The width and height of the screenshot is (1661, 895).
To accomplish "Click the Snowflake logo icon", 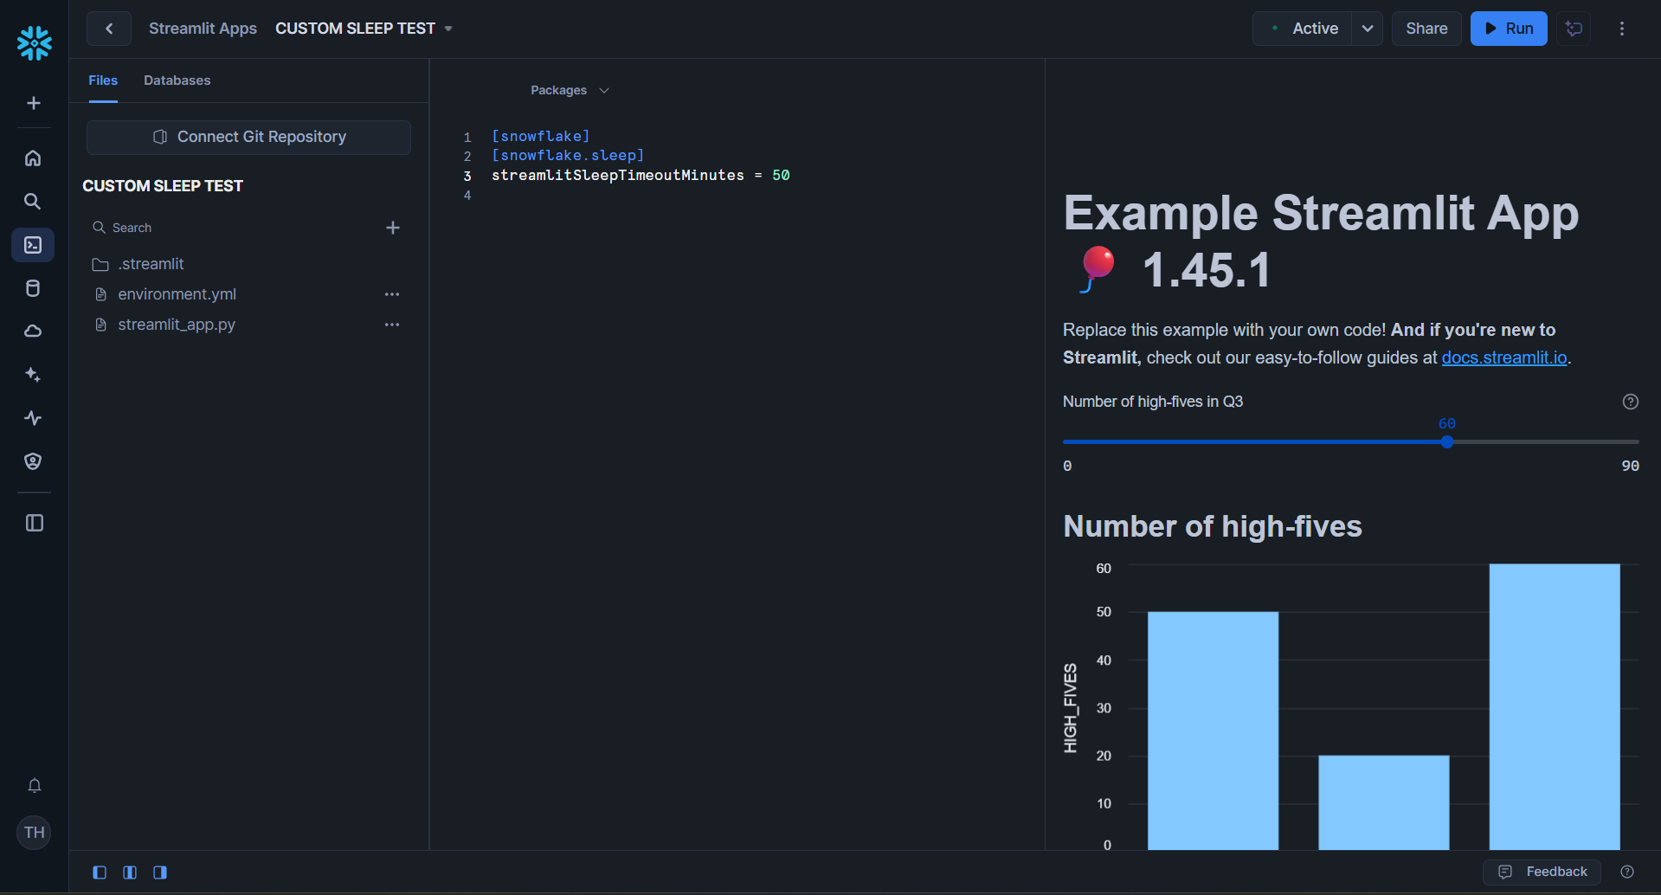I will click(34, 42).
